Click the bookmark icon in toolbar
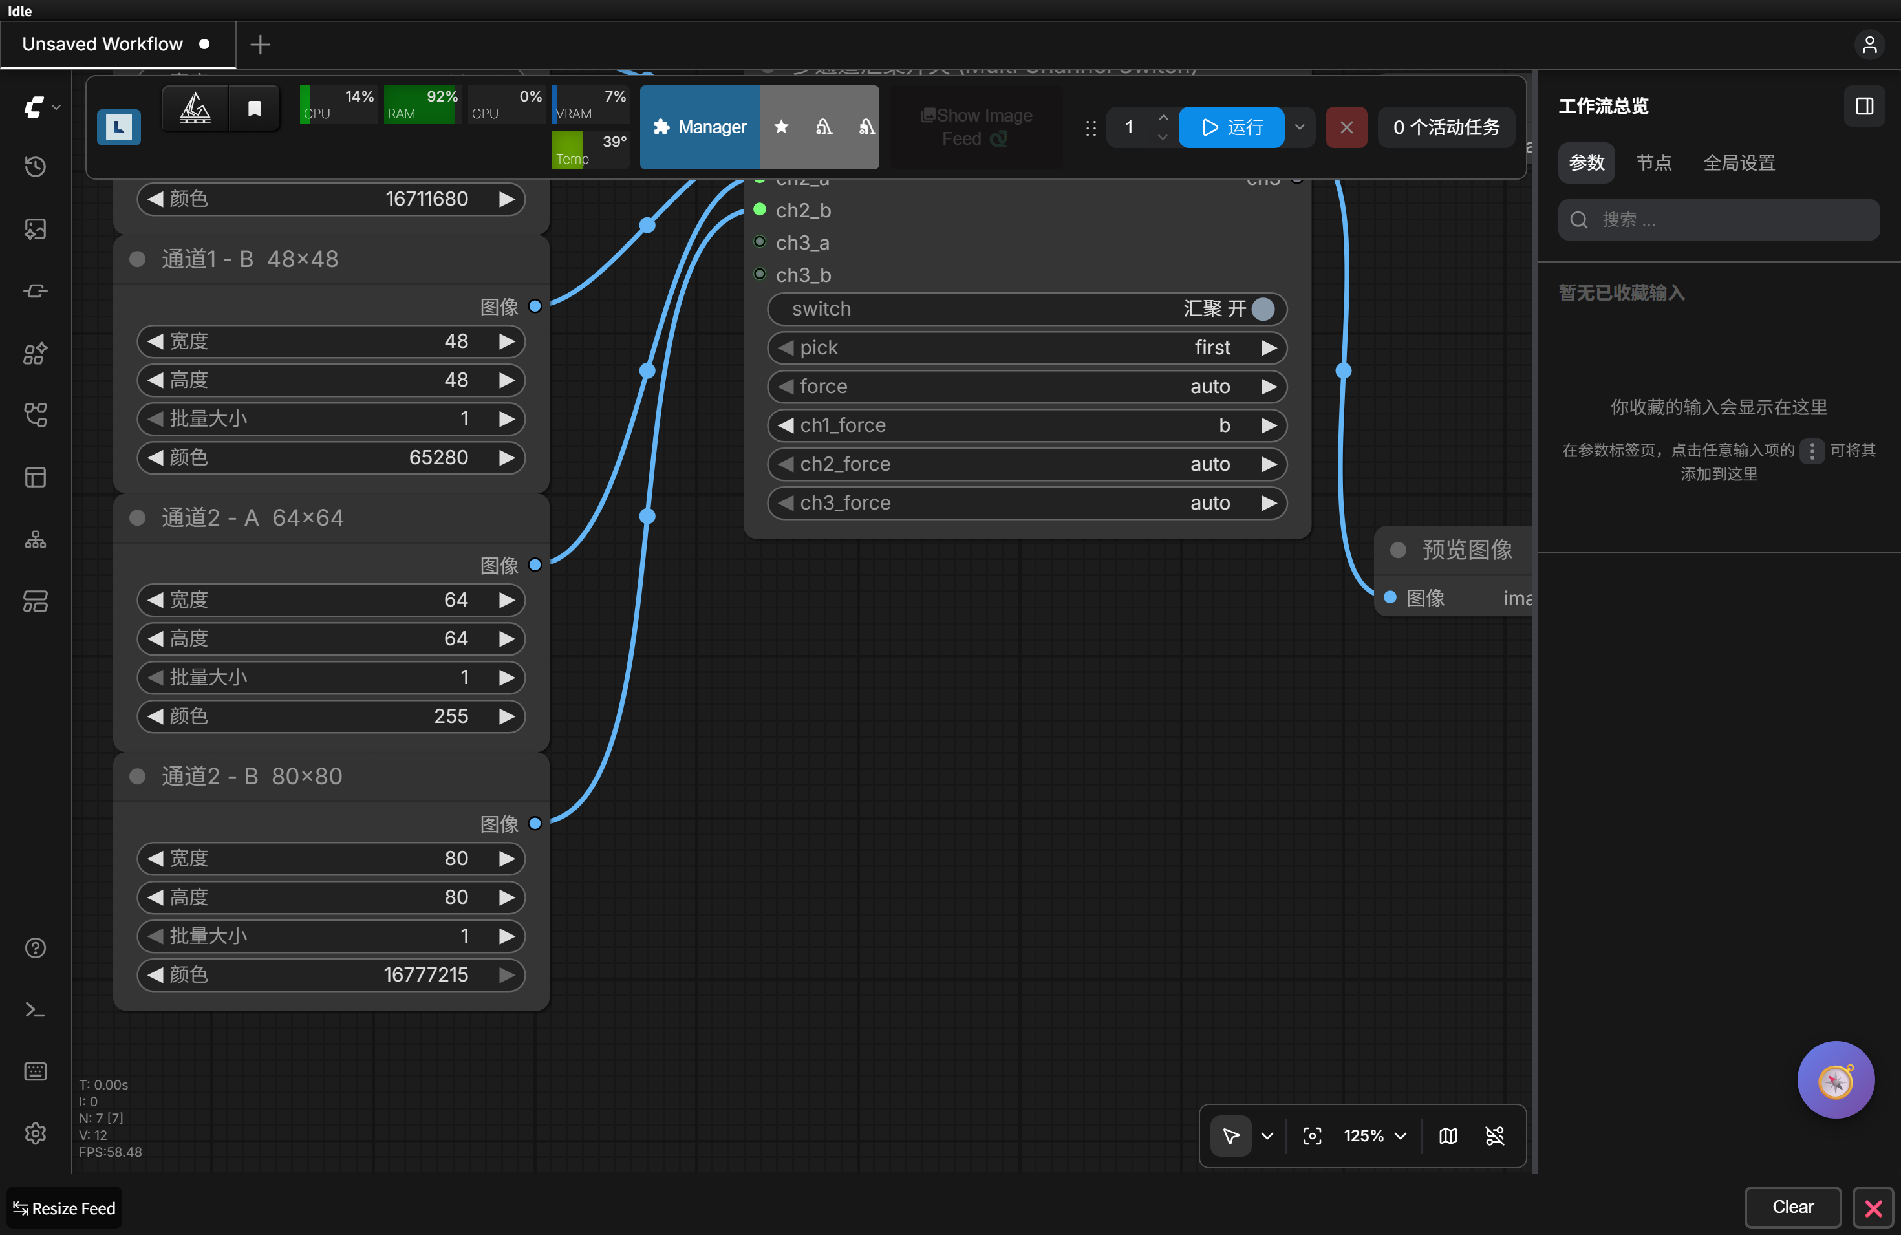The image size is (1901, 1235). (254, 108)
